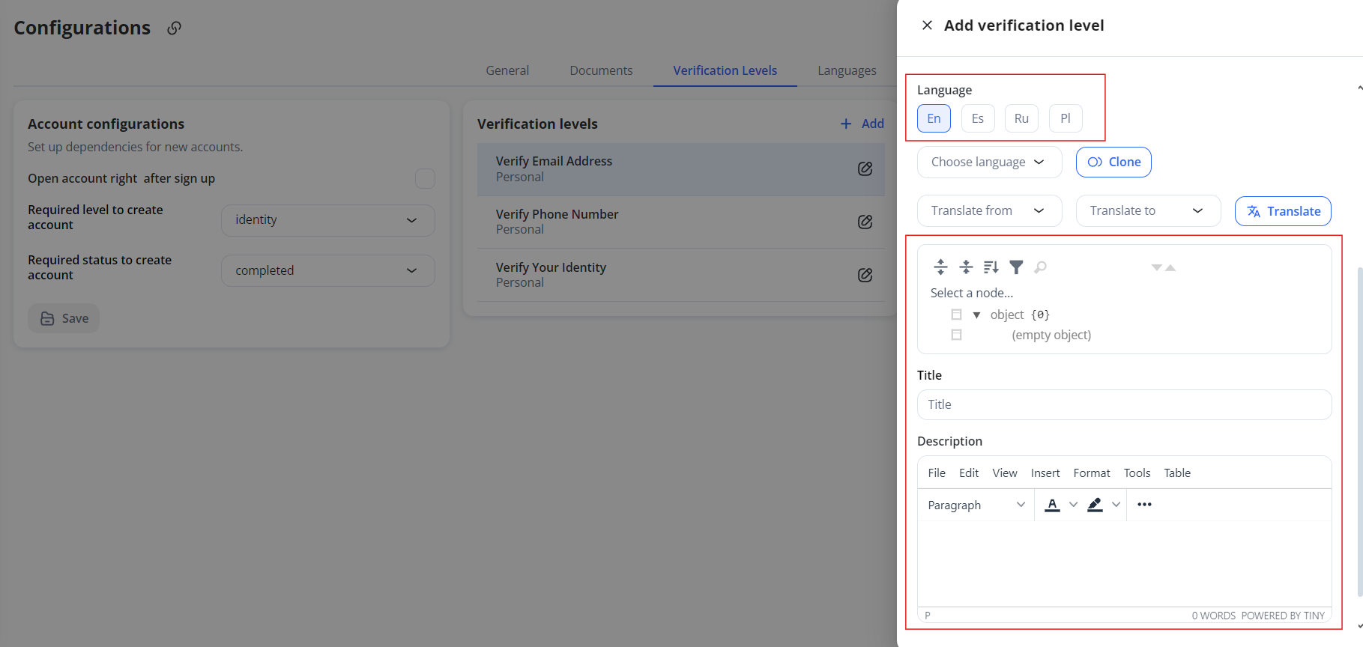Open the editor File menu
1363x647 pixels.
[937, 473]
